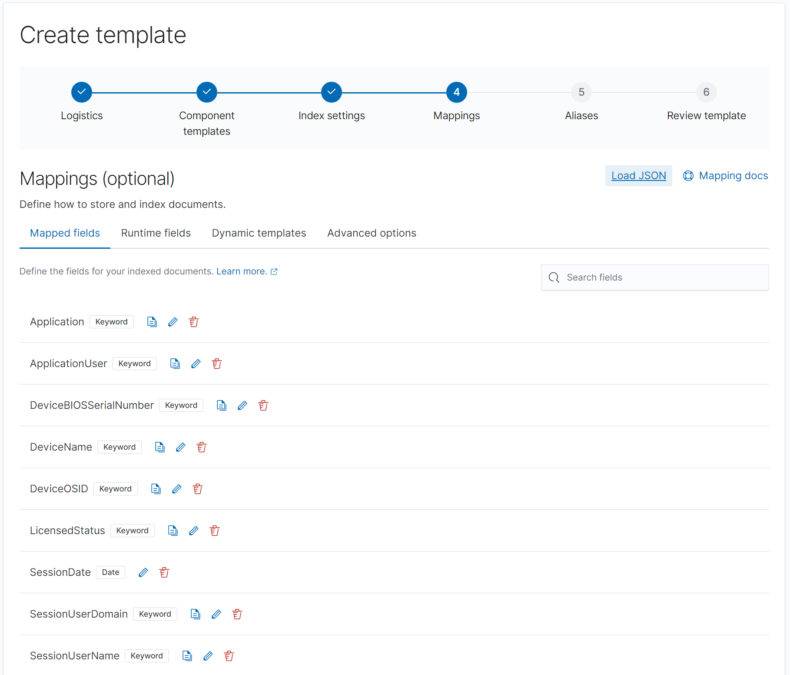
Task: Edit the SessionDate date field
Action: click(x=143, y=572)
